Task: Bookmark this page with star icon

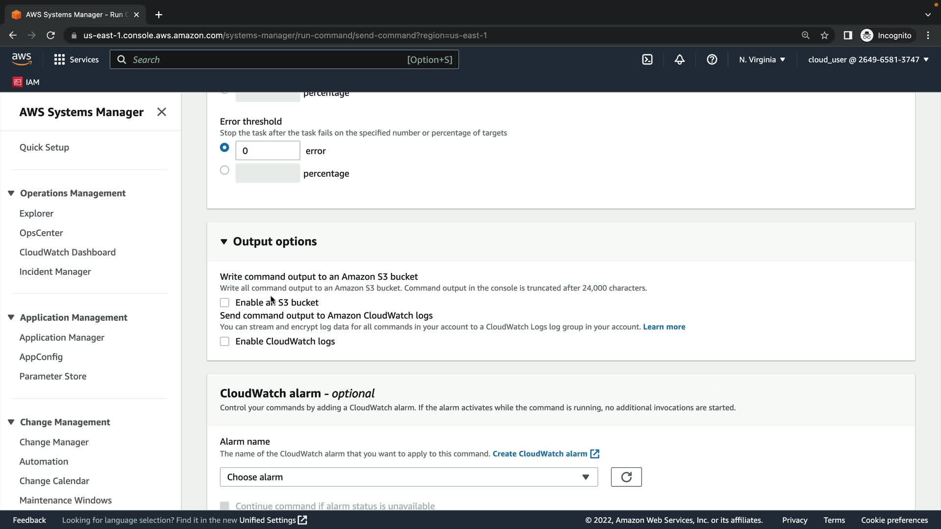Action: click(x=824, y=35)
